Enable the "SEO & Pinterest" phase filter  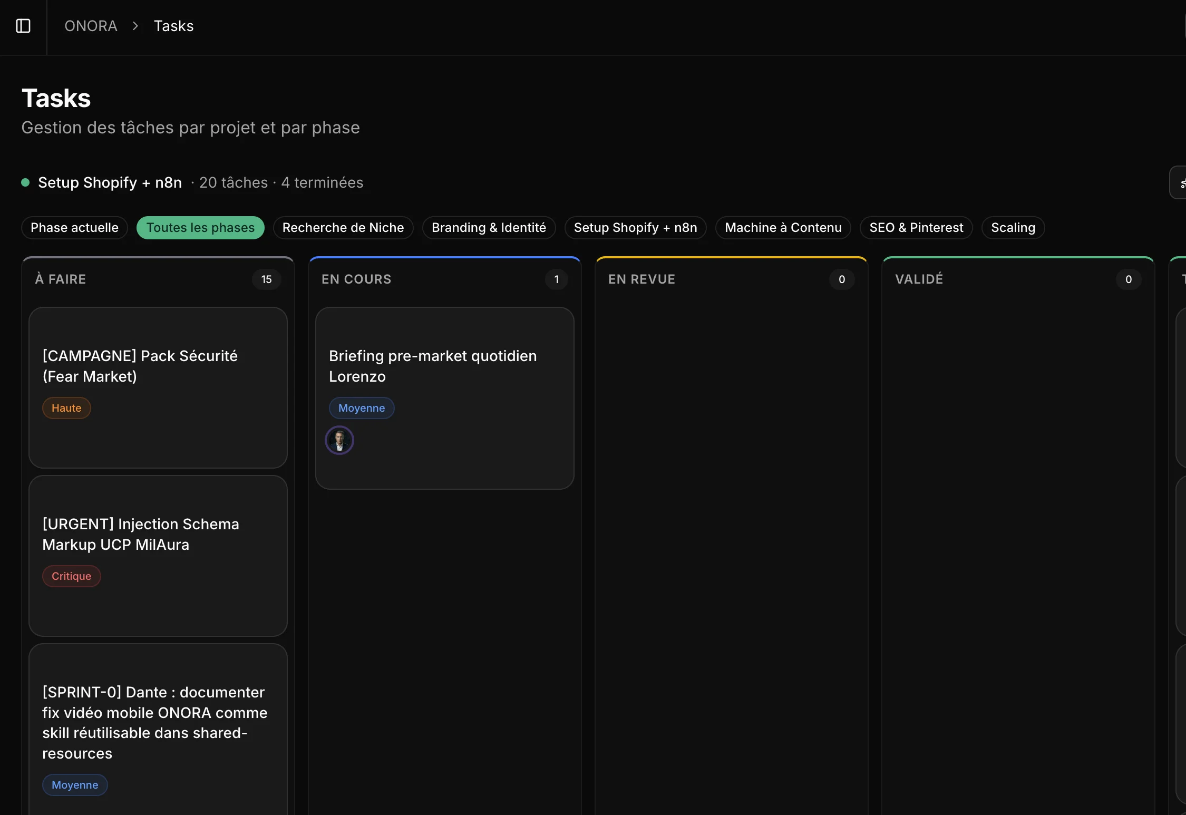[x=916, y=228]
